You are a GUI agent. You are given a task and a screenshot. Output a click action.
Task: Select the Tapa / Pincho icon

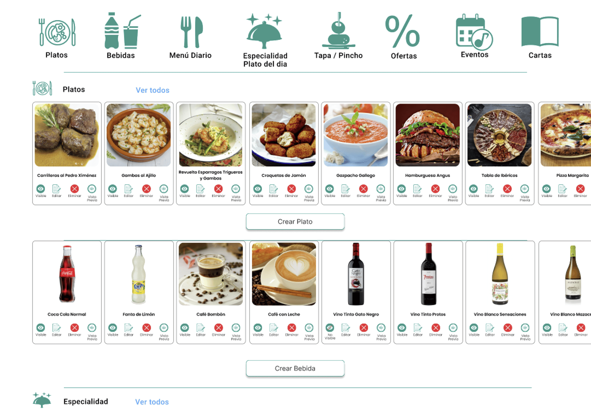tap(338, 31)
